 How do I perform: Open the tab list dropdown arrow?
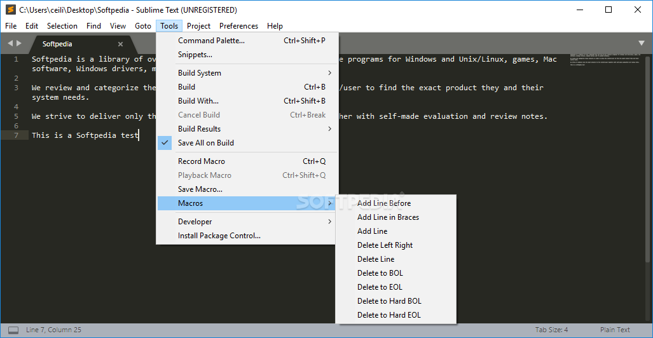(x=642, y=43)
